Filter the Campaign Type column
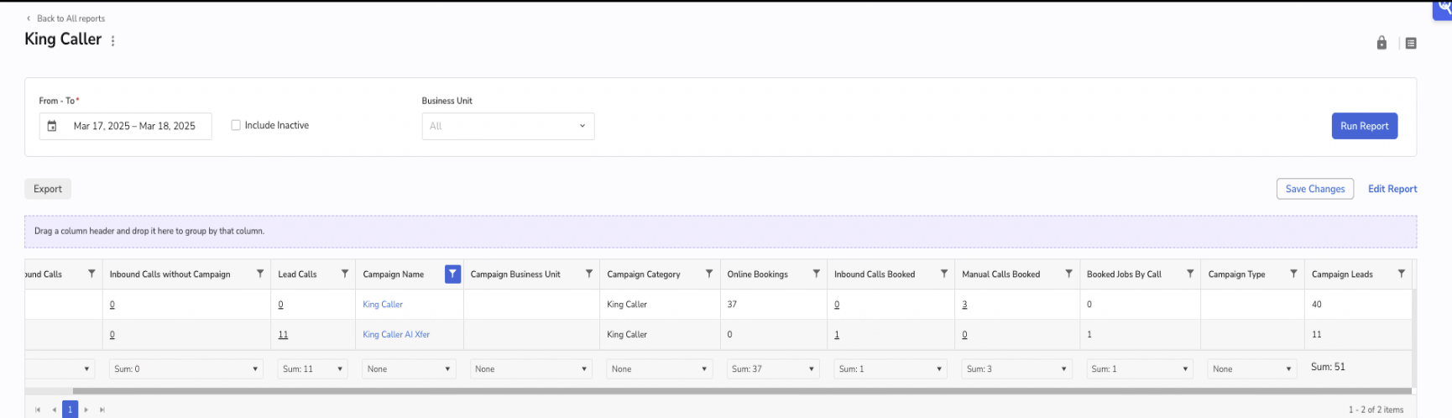1452x418 pixels. click(1293, 274)
